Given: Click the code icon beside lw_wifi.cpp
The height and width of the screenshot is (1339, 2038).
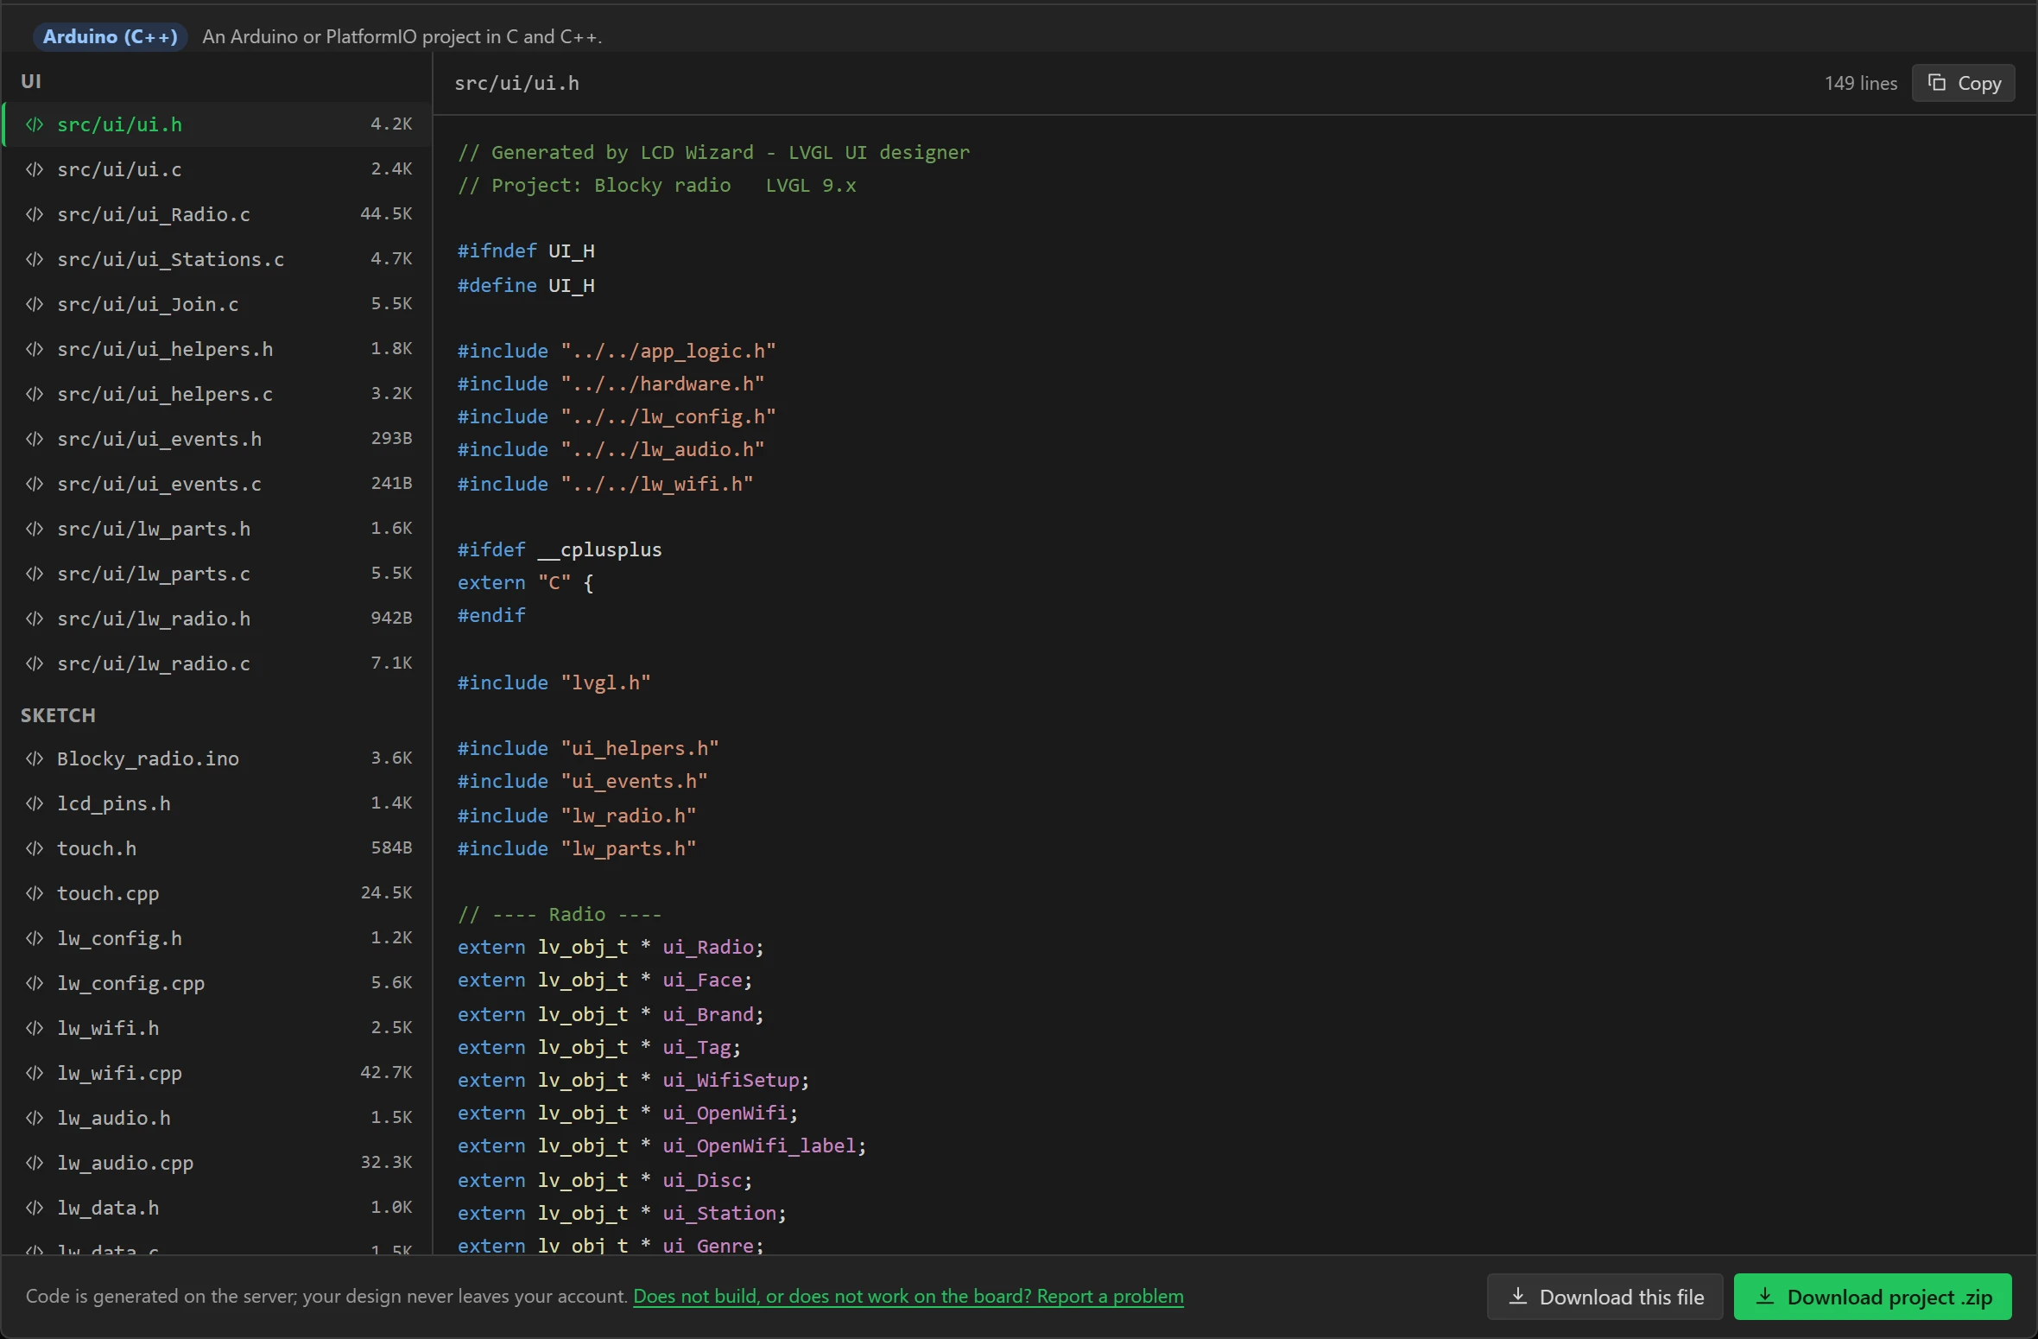Looking at the screenshot, I should (35, 1073).
